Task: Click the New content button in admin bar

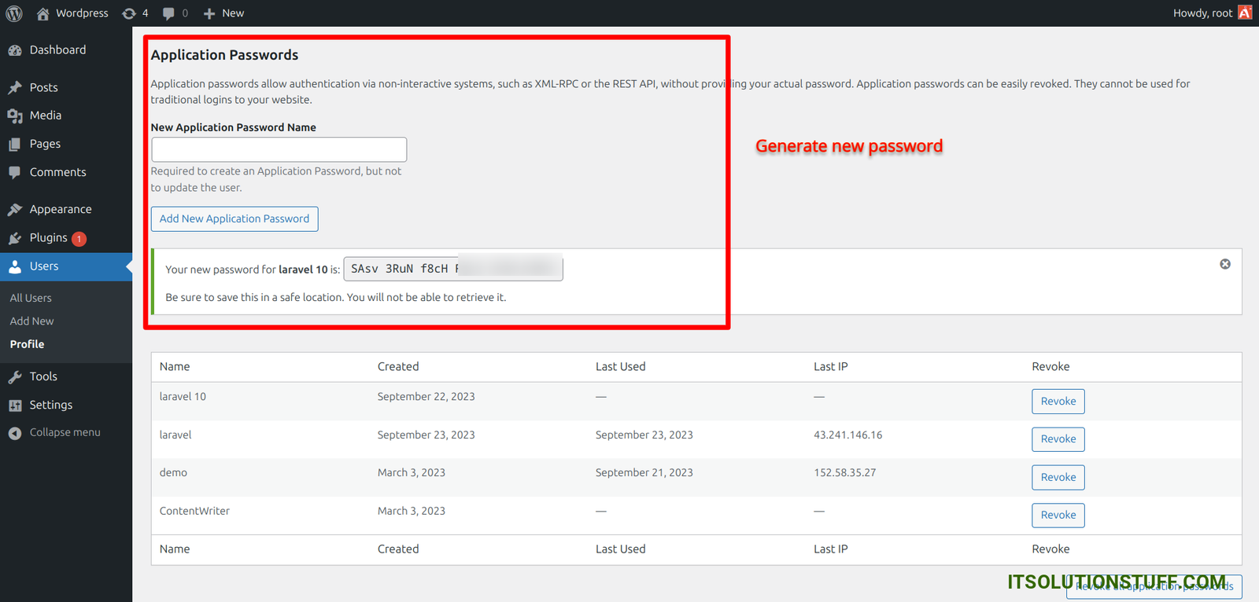Action: 224,13
